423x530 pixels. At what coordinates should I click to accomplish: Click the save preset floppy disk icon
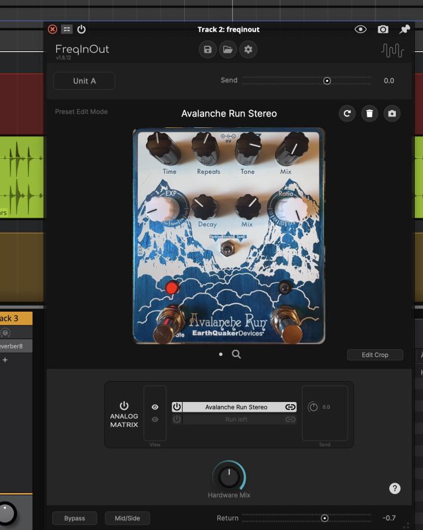click(x=207, y=50)
